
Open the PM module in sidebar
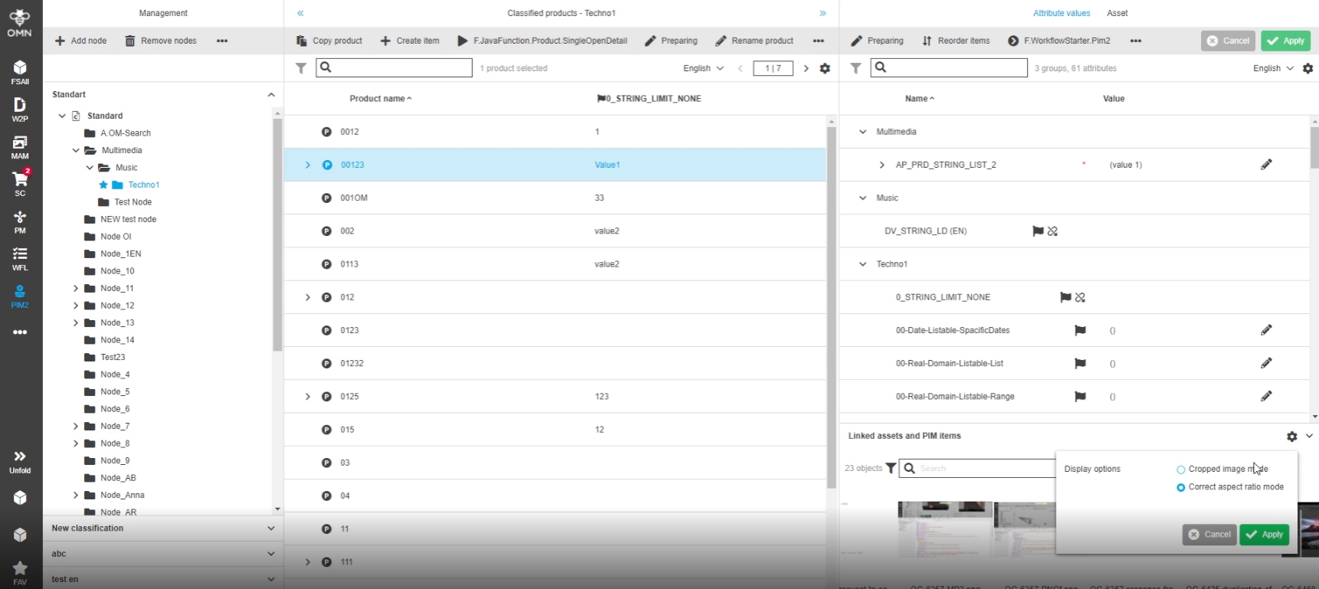pos(20,221)
